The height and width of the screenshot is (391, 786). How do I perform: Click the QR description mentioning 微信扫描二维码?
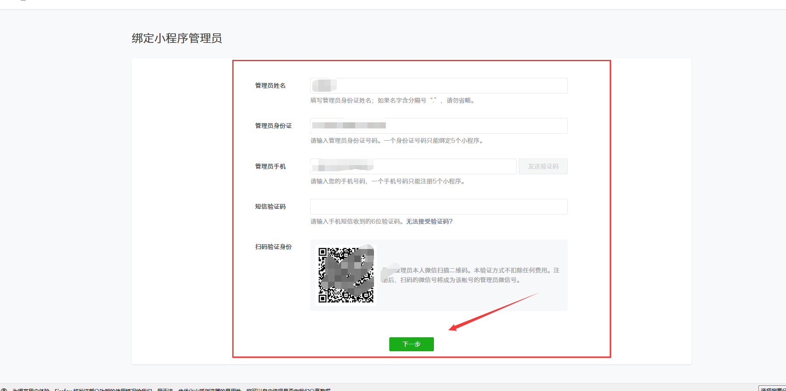(x=470, y=275)
